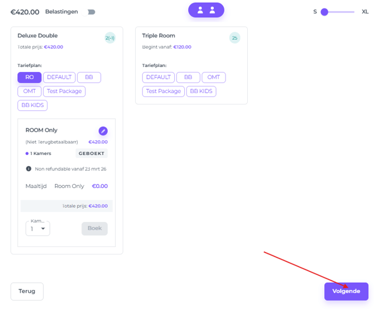Click the S to XL size slider

point(337,12)
